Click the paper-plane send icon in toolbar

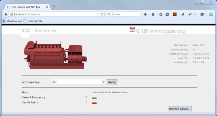(183, 14)
